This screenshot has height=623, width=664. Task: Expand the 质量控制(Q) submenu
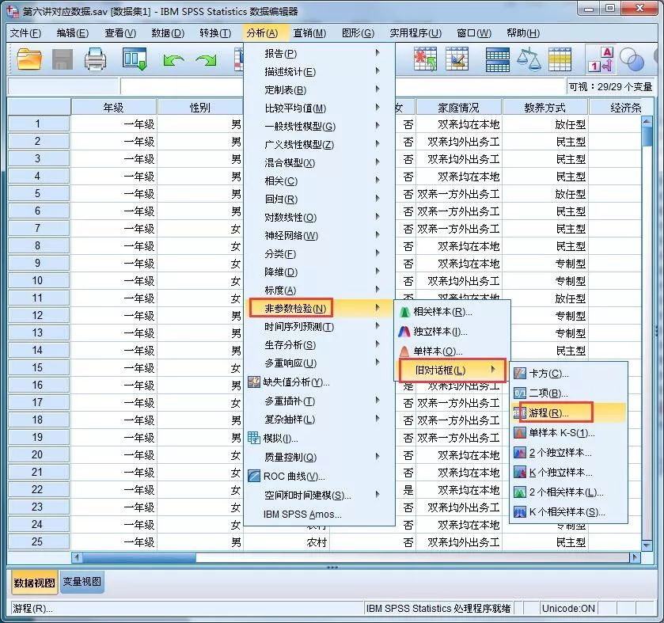[320, 457]
